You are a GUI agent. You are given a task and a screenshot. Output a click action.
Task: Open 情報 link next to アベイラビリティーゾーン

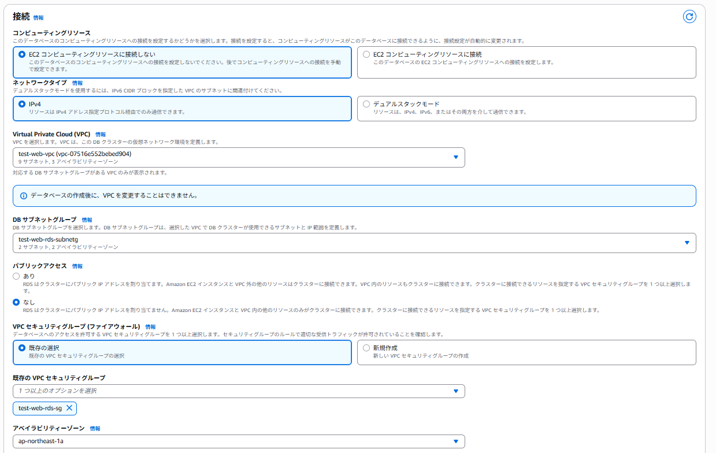click(95, 429)
